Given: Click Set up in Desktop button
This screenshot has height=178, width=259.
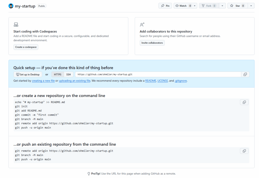Looking at the screenshot, I should pyautogui.click(x=28, y=74).
